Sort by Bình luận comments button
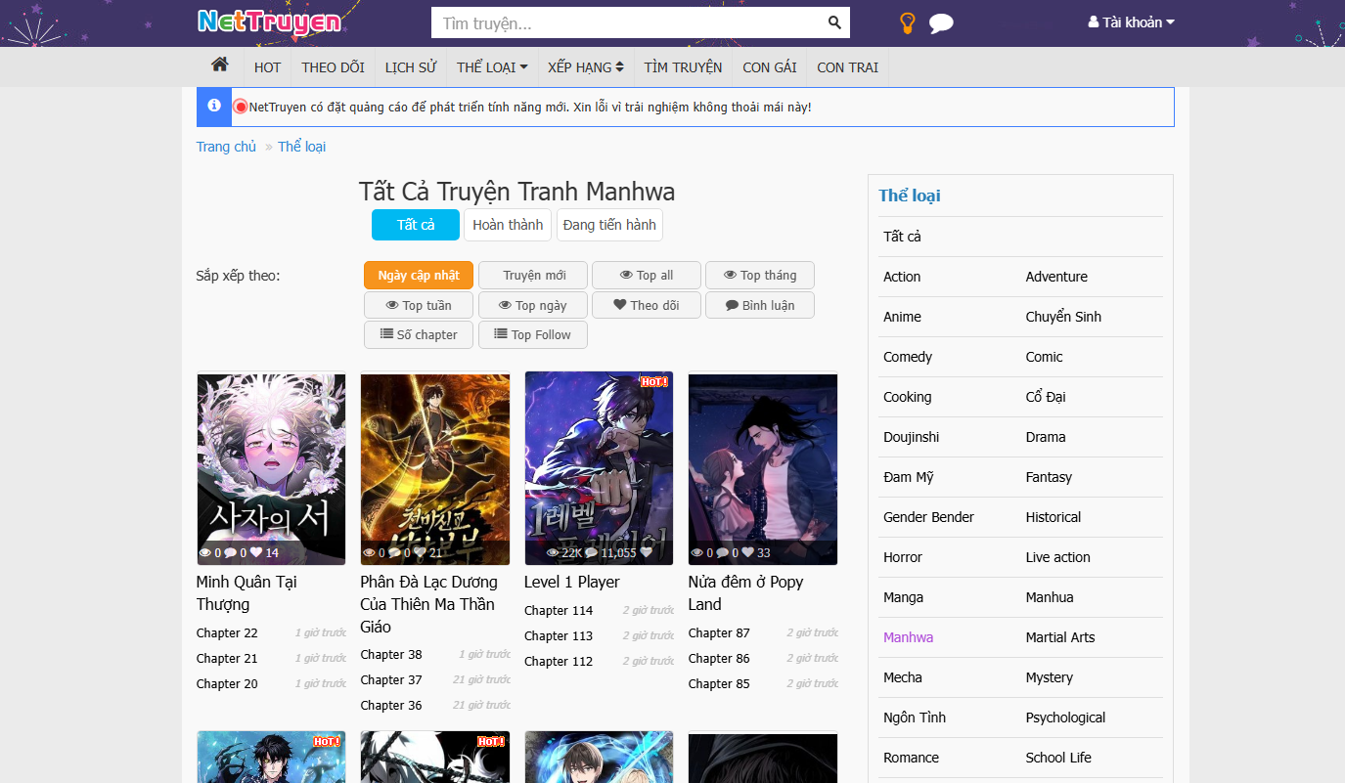Image resolution: width=1345 pixels, height=783 pixels. [759, 305]
